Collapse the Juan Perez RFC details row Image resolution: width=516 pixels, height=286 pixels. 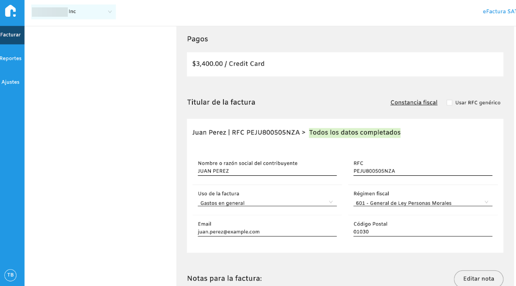pyautogui.click(x=248, y=132)
